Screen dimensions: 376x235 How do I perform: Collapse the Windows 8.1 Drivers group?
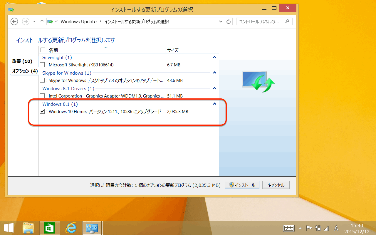214,88
